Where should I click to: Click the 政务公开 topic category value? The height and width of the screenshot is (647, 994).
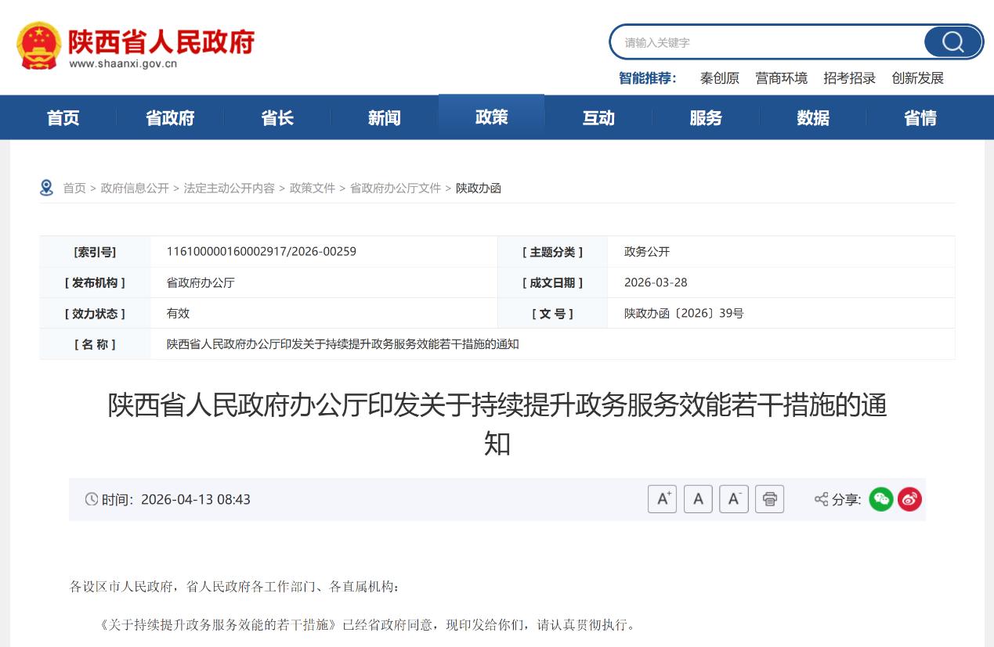[647, 251]
